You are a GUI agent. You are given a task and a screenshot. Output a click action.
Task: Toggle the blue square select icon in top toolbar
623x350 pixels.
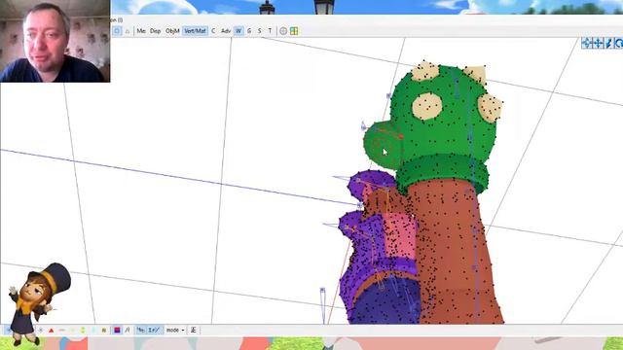[x=117, y=31]
